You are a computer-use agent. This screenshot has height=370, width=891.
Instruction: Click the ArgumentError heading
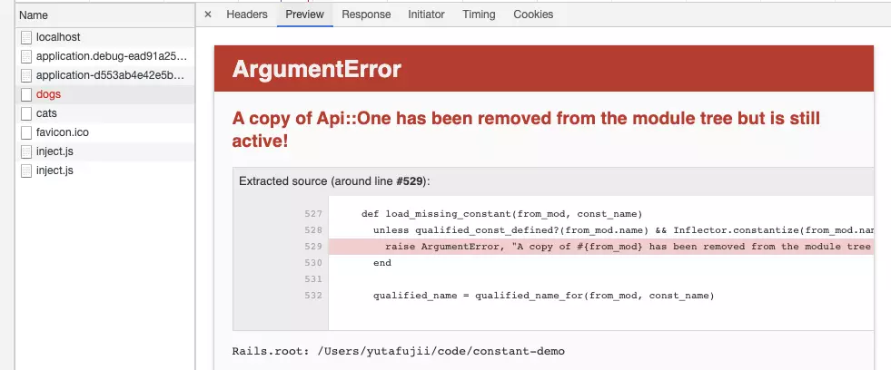(316, 69)
